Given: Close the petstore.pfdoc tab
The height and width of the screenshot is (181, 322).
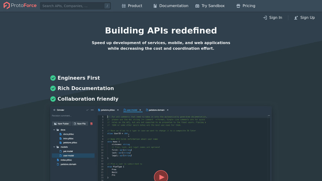Looking at the screenshot, I should point(118,110).
